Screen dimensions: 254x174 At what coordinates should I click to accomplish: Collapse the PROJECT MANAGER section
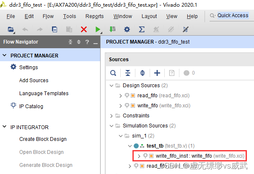[x=5, y=55]
